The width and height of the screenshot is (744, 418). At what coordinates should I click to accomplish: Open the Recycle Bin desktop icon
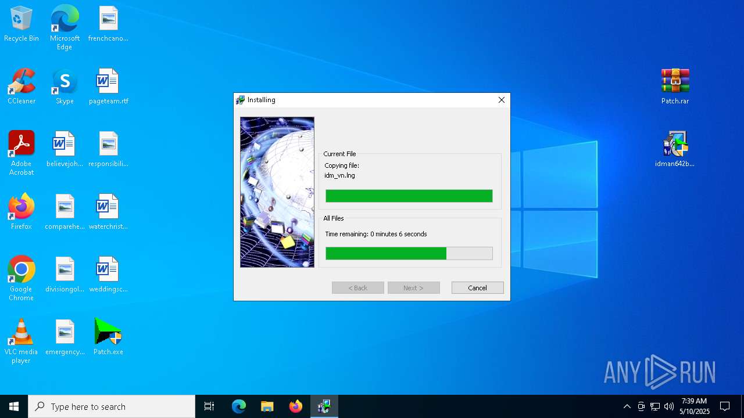[22, 24]
